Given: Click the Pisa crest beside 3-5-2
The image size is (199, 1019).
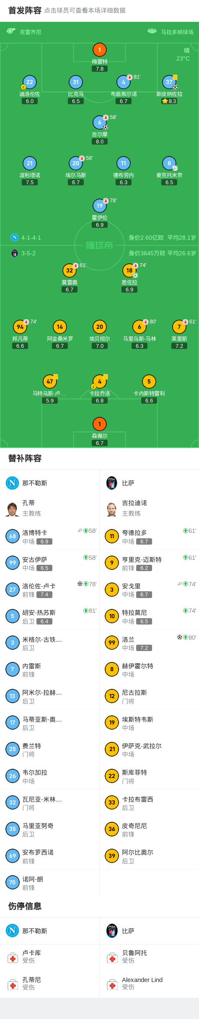Looking at the screenshot, I should 15,253.
